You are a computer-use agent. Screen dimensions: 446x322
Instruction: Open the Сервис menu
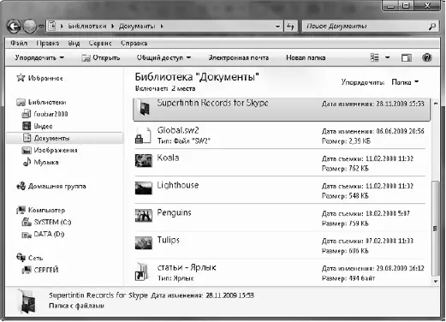click(100, 43)
